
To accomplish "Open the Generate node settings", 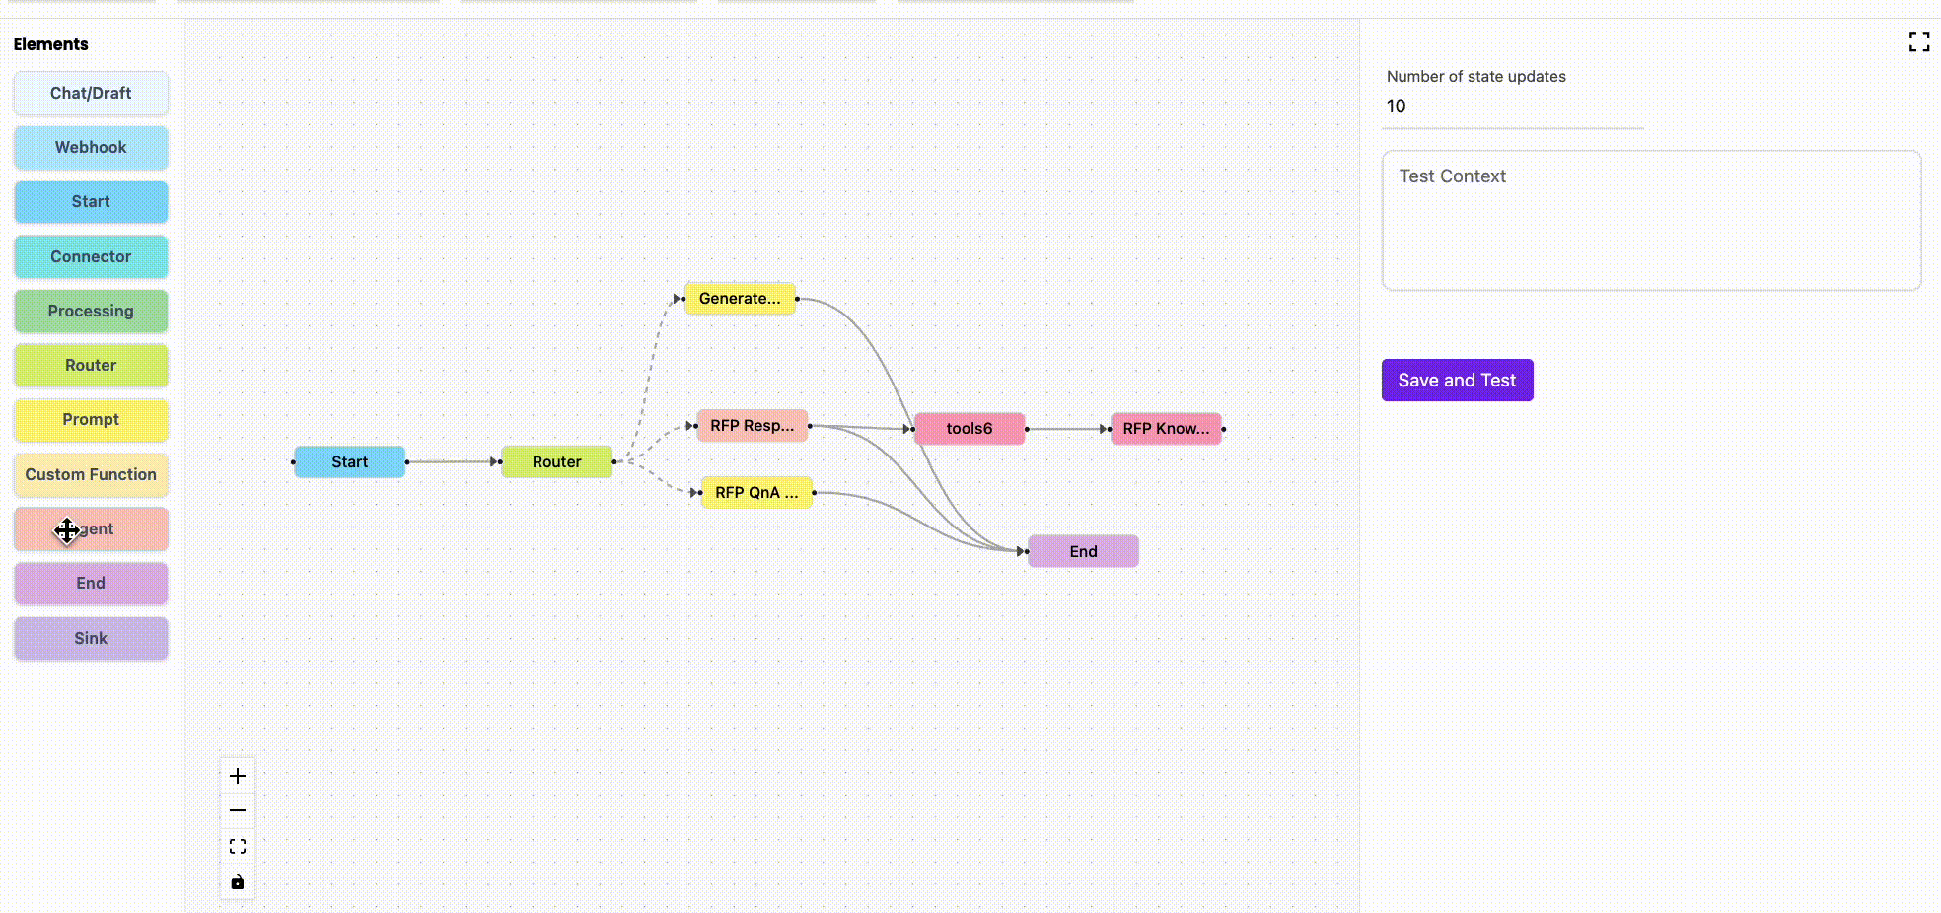I will [x=739, y=298].
